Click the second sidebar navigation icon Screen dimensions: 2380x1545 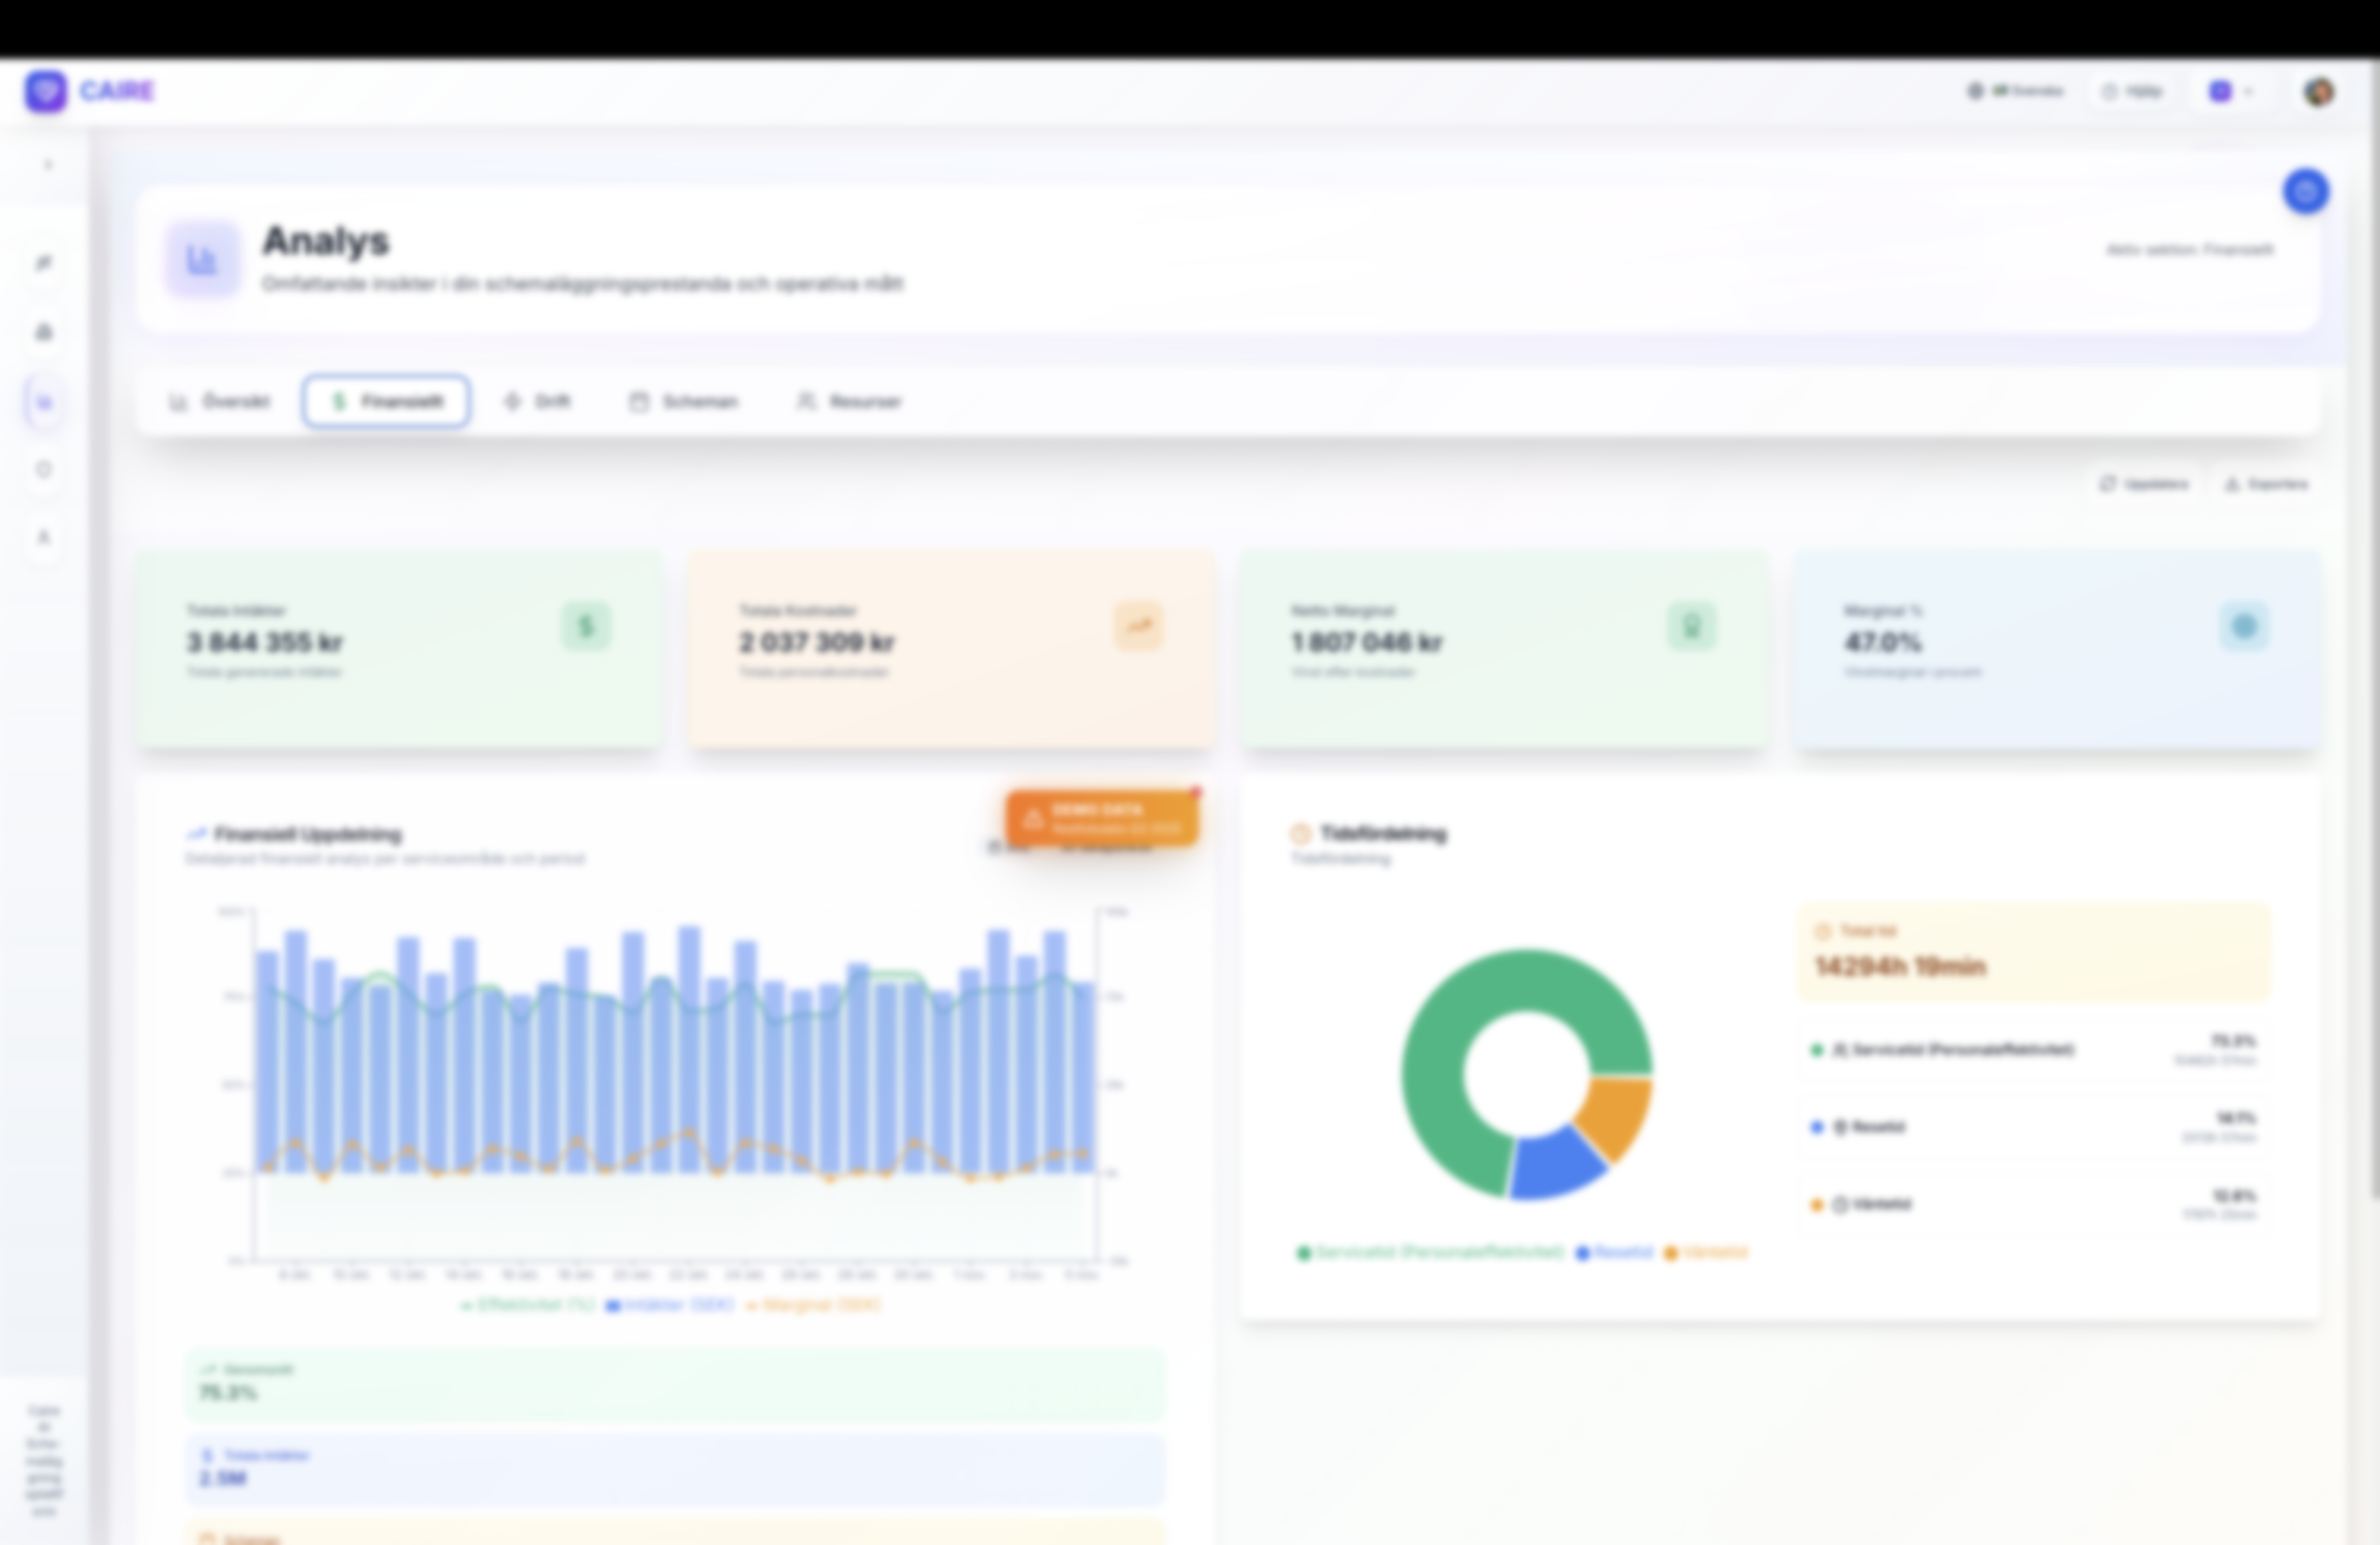(x=44, y=332)
